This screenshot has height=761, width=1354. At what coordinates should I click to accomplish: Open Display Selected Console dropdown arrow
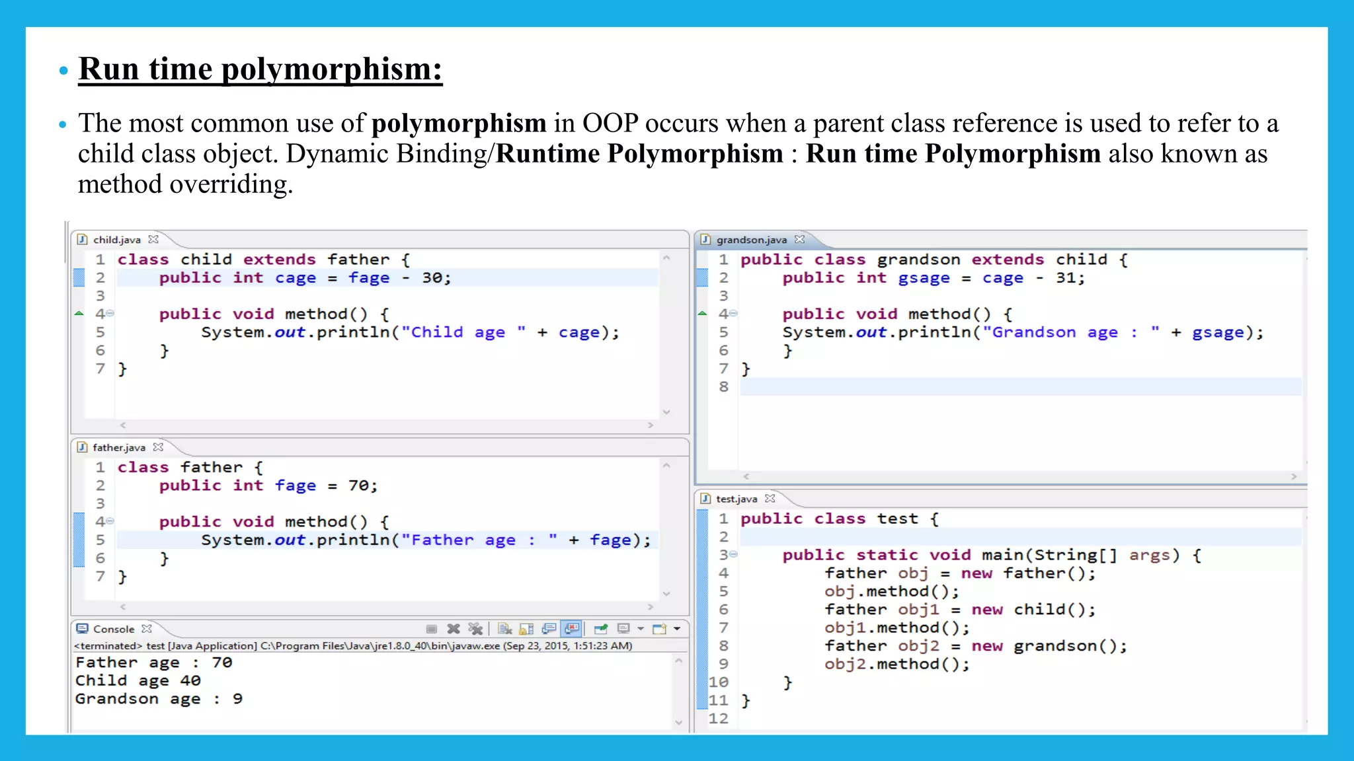point(640,629)
